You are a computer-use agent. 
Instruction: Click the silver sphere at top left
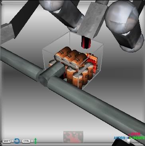pyautogui.click(x=52, y=5)
